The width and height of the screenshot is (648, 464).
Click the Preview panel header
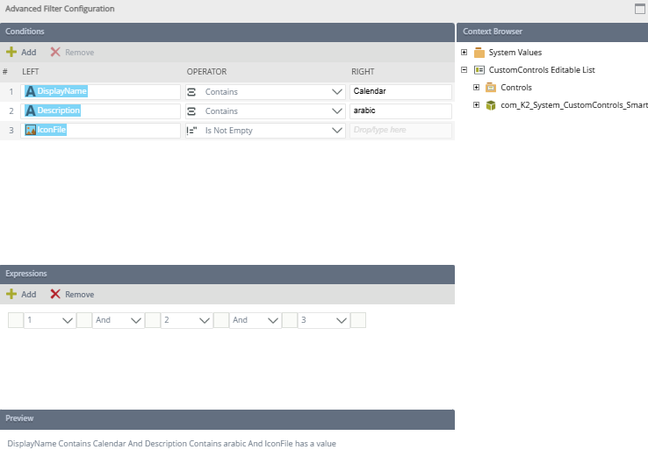(227, 419)
